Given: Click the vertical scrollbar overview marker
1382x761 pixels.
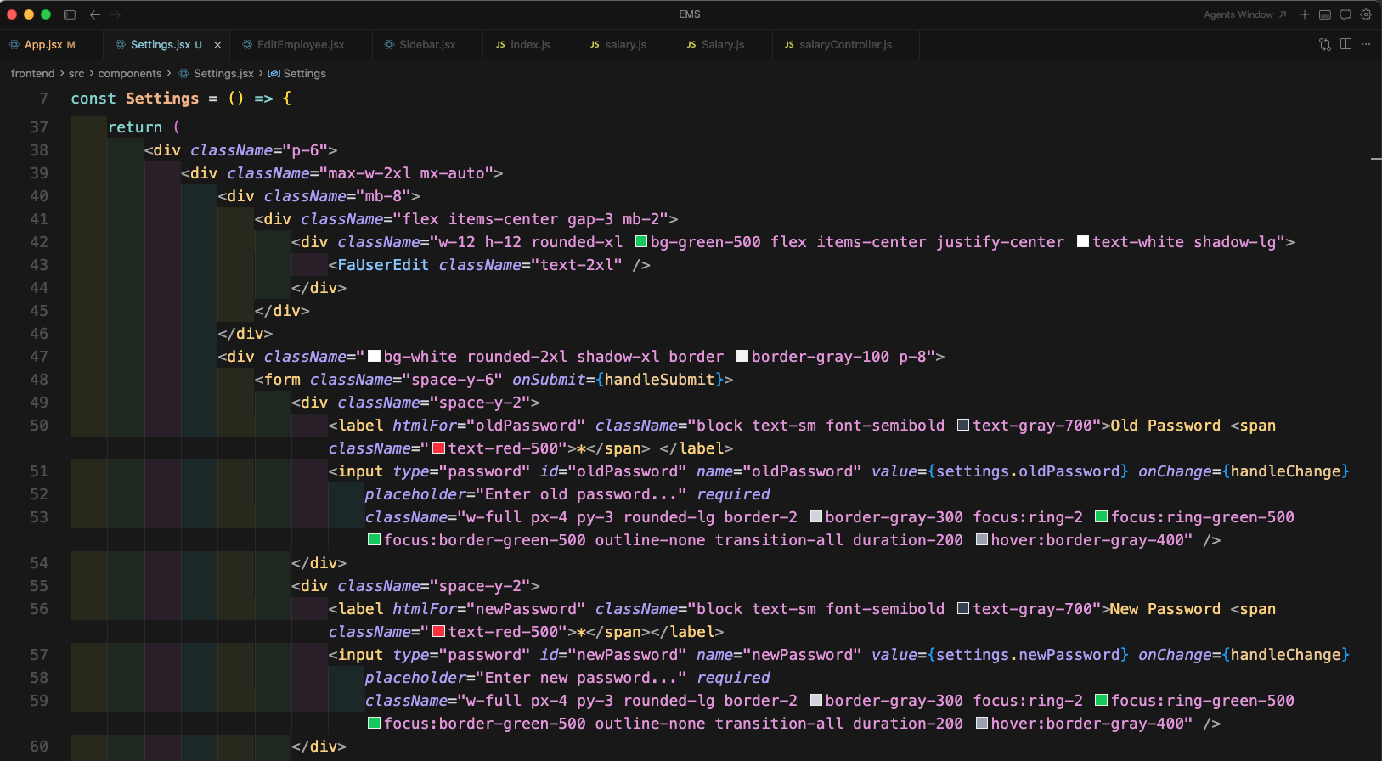Looking at the screenshot, I should point(1376,159).
